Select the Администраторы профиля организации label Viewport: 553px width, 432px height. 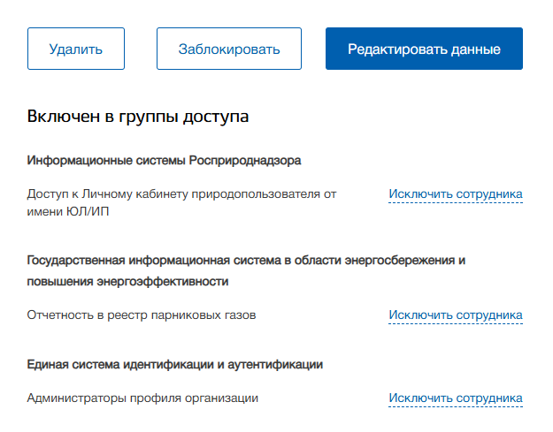[142, 398]
